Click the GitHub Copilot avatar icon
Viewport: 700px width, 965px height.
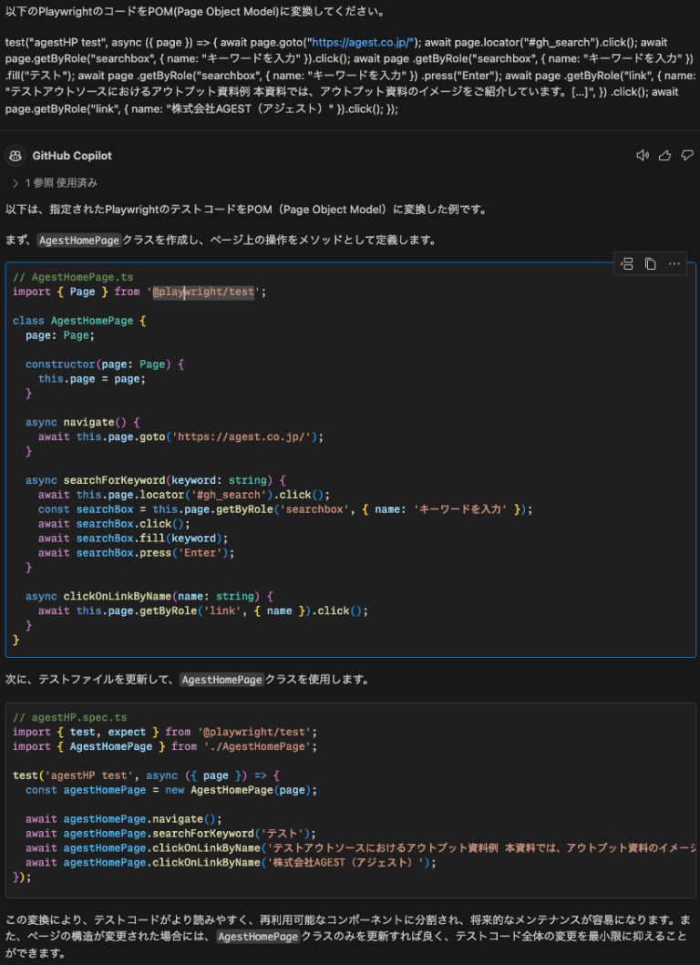pyautogui.click(x=15, y=155)
